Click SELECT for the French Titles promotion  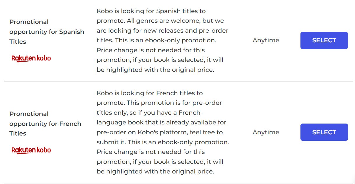click(324, 132)
